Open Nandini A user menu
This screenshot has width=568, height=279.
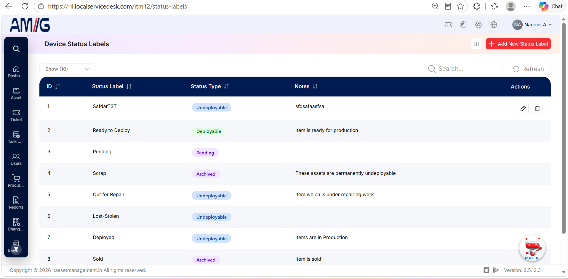pos(532,25)
